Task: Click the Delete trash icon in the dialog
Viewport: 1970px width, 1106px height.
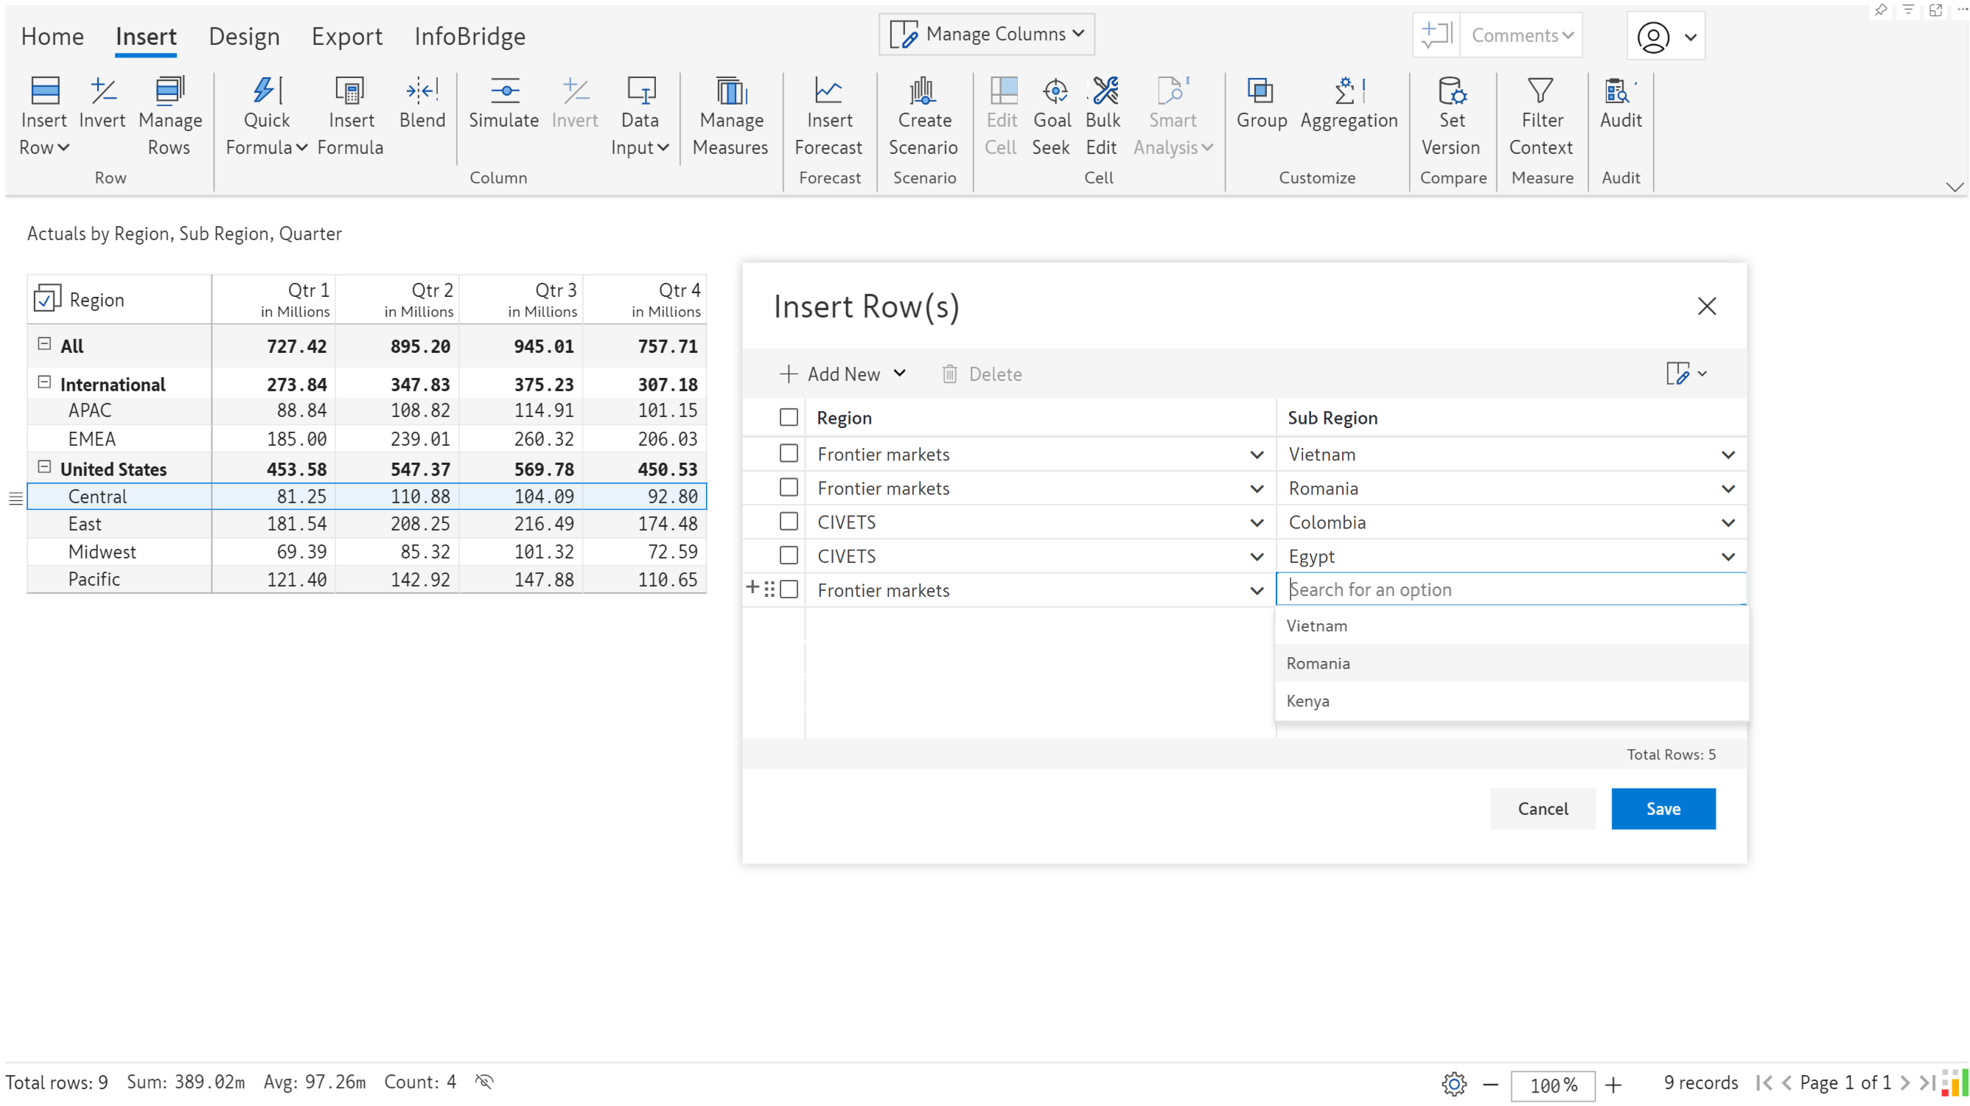Action: 949,374
